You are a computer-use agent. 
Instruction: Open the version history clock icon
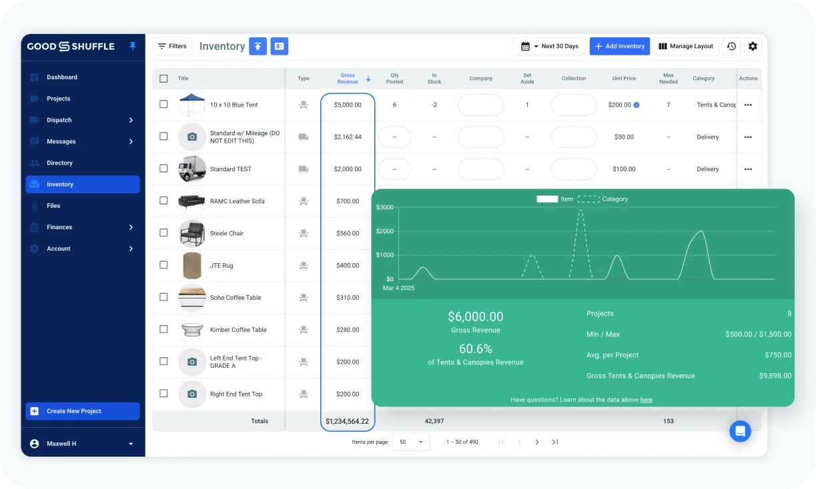coord(731,46)
